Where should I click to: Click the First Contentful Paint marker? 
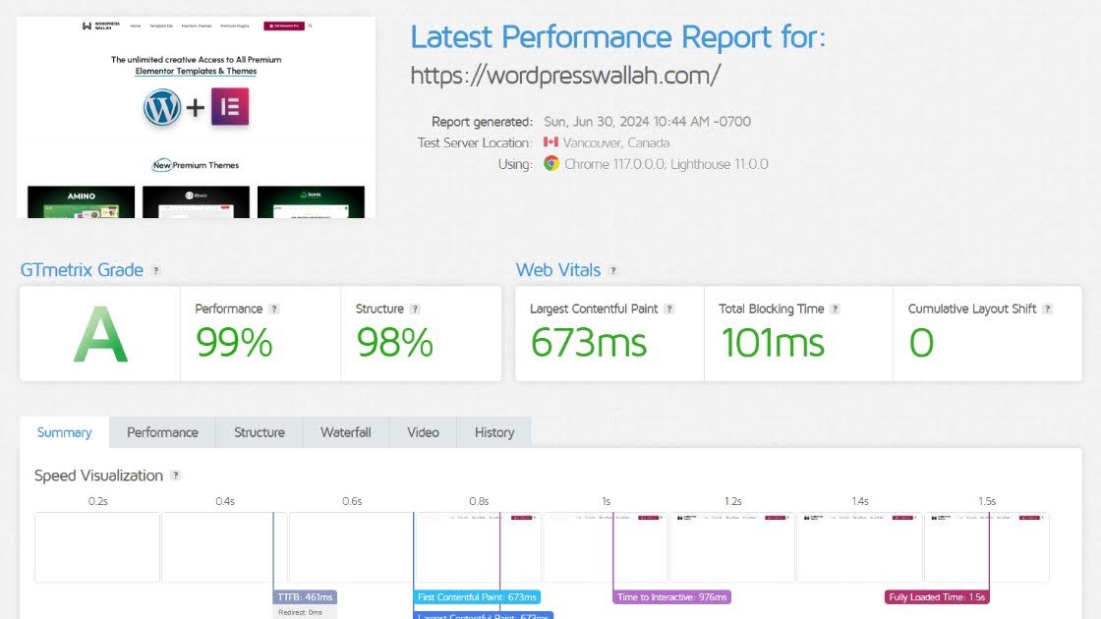477,597
